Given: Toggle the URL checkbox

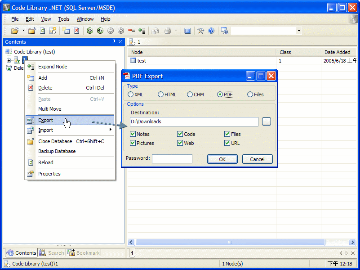Looking at the screenshot, I should click(227, 143).
